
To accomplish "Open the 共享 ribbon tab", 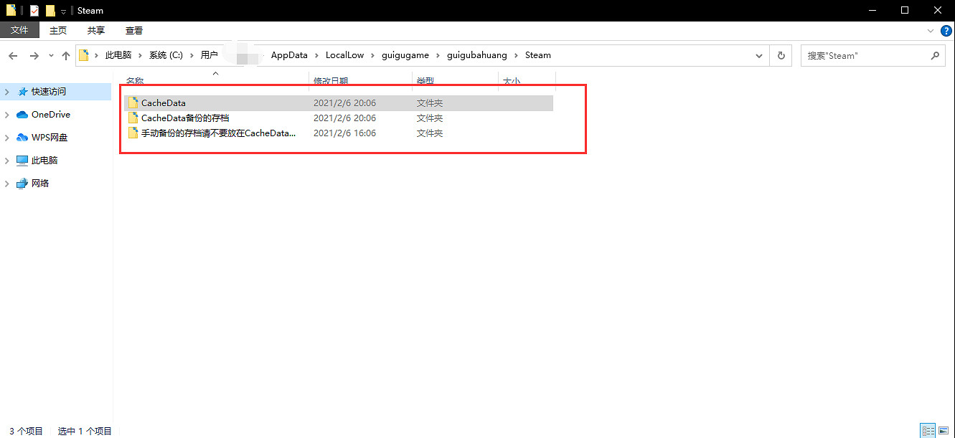I will 96,30.
